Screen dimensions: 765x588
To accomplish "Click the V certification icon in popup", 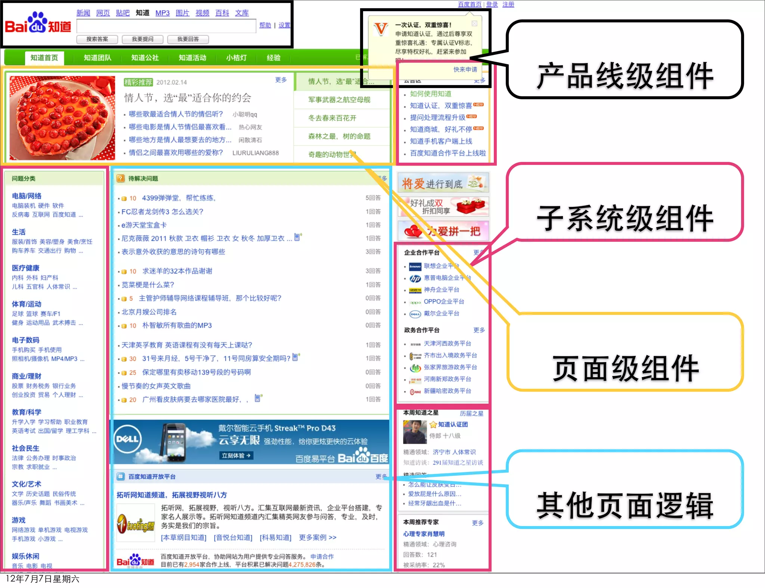I will [x=381, y=29].
